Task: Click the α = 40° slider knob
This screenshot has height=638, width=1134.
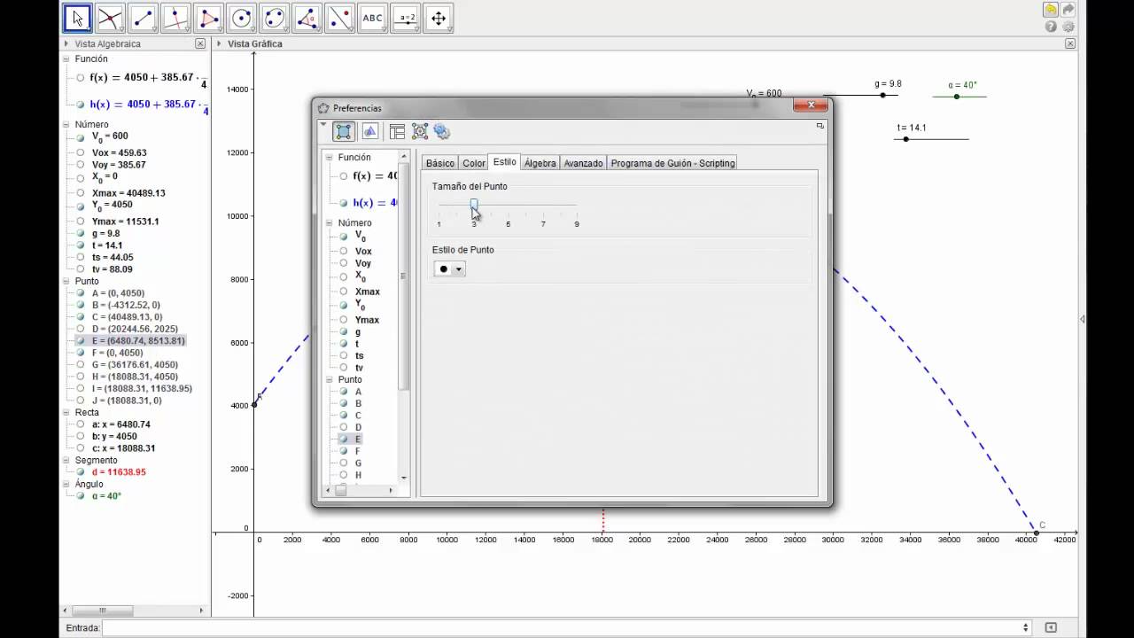Action: (957, 97)
